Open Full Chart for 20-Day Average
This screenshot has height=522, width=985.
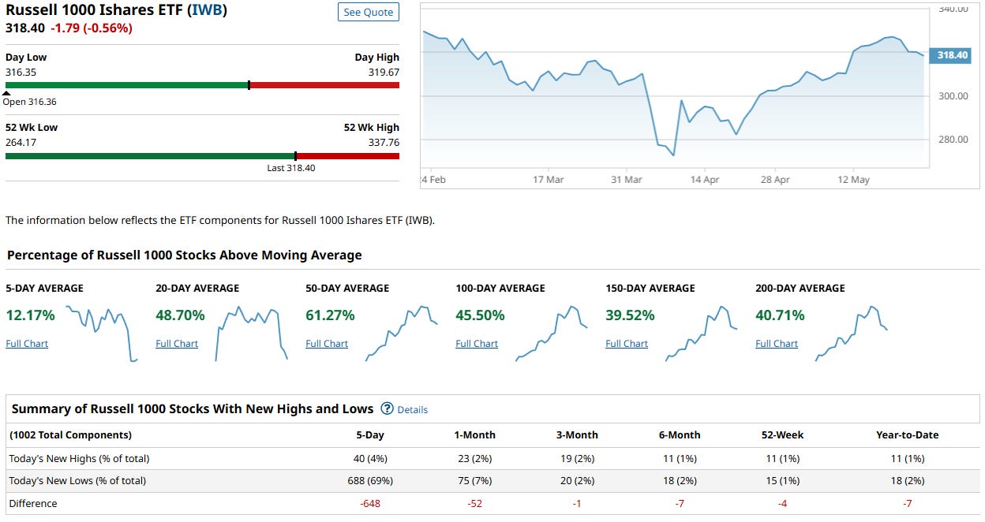tap(177, 344)
